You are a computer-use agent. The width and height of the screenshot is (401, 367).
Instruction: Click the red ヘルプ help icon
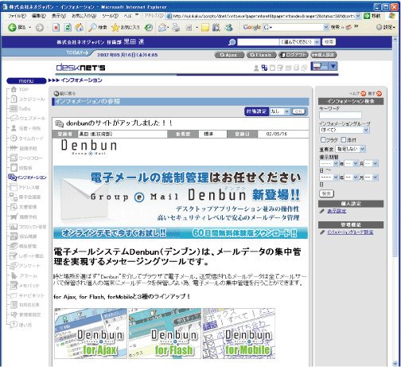[363, 93]
